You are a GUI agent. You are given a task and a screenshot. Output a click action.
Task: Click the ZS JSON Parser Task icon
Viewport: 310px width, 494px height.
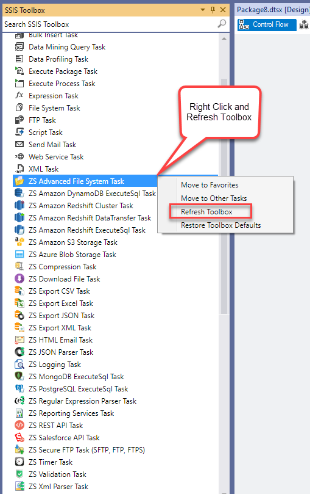tap(19, 352)
